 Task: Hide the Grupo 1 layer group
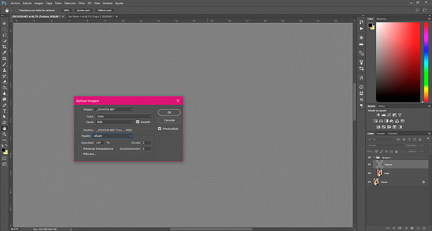click(370, 158)
